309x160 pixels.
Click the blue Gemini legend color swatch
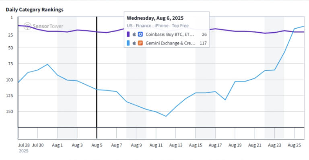pos(128,43)
